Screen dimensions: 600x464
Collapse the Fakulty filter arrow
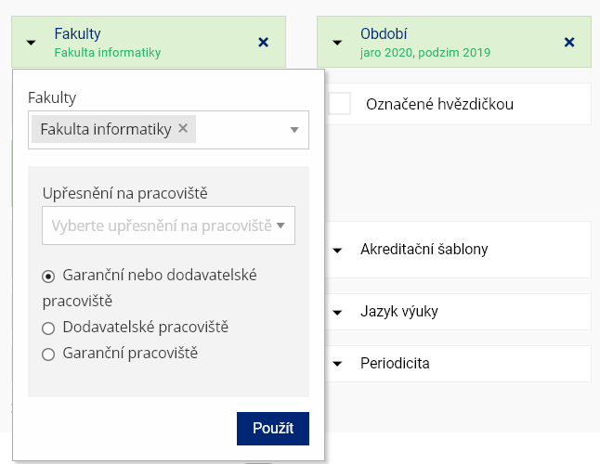(32, 42)
